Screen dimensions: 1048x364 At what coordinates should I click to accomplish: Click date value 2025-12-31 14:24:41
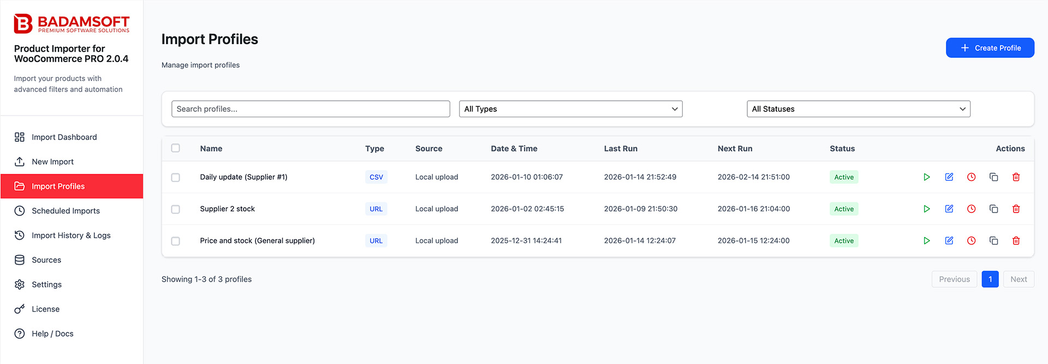coord(526,241)
